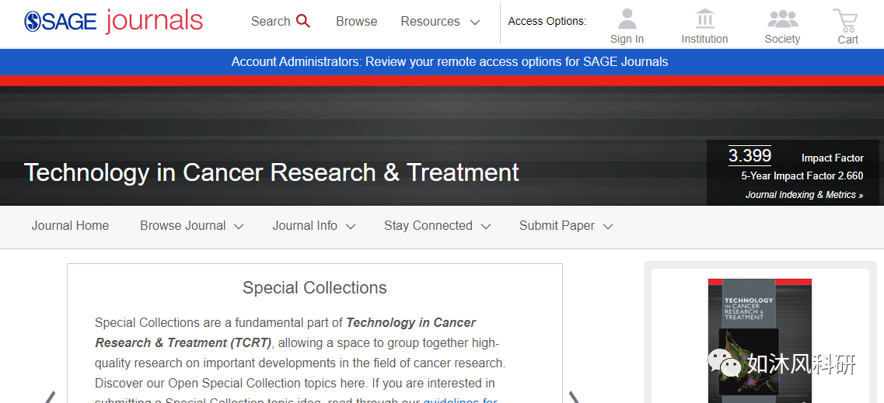Expand the Browse Journal menu
This screenshot has width=884, height=403.
192,226
